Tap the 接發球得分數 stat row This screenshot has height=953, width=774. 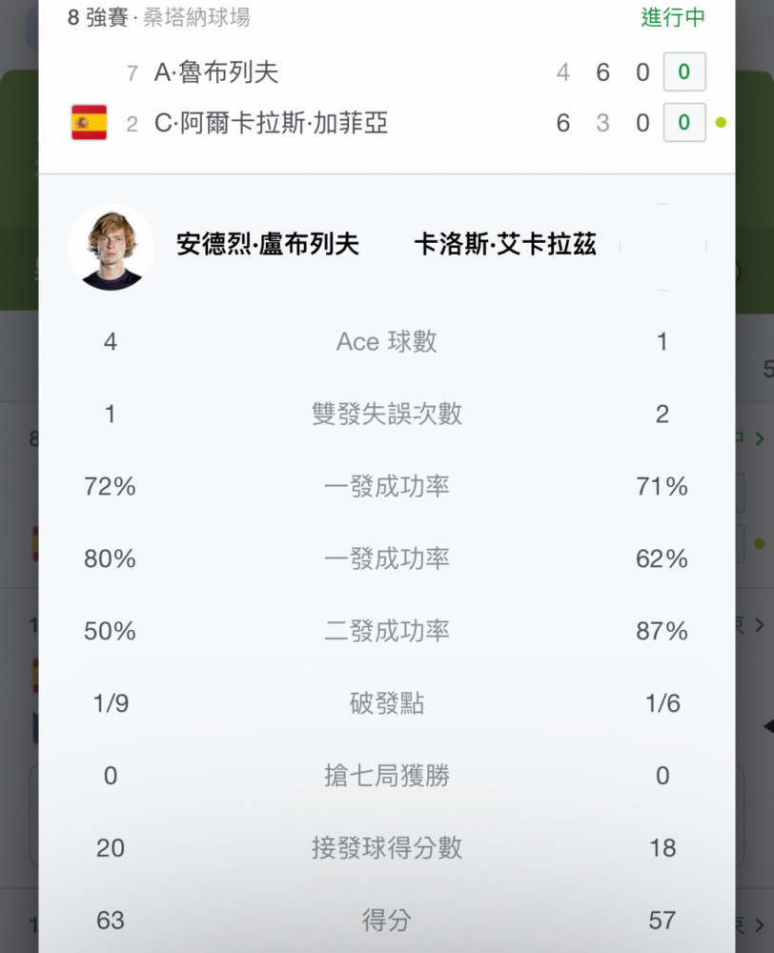click(x=387, y=848)
